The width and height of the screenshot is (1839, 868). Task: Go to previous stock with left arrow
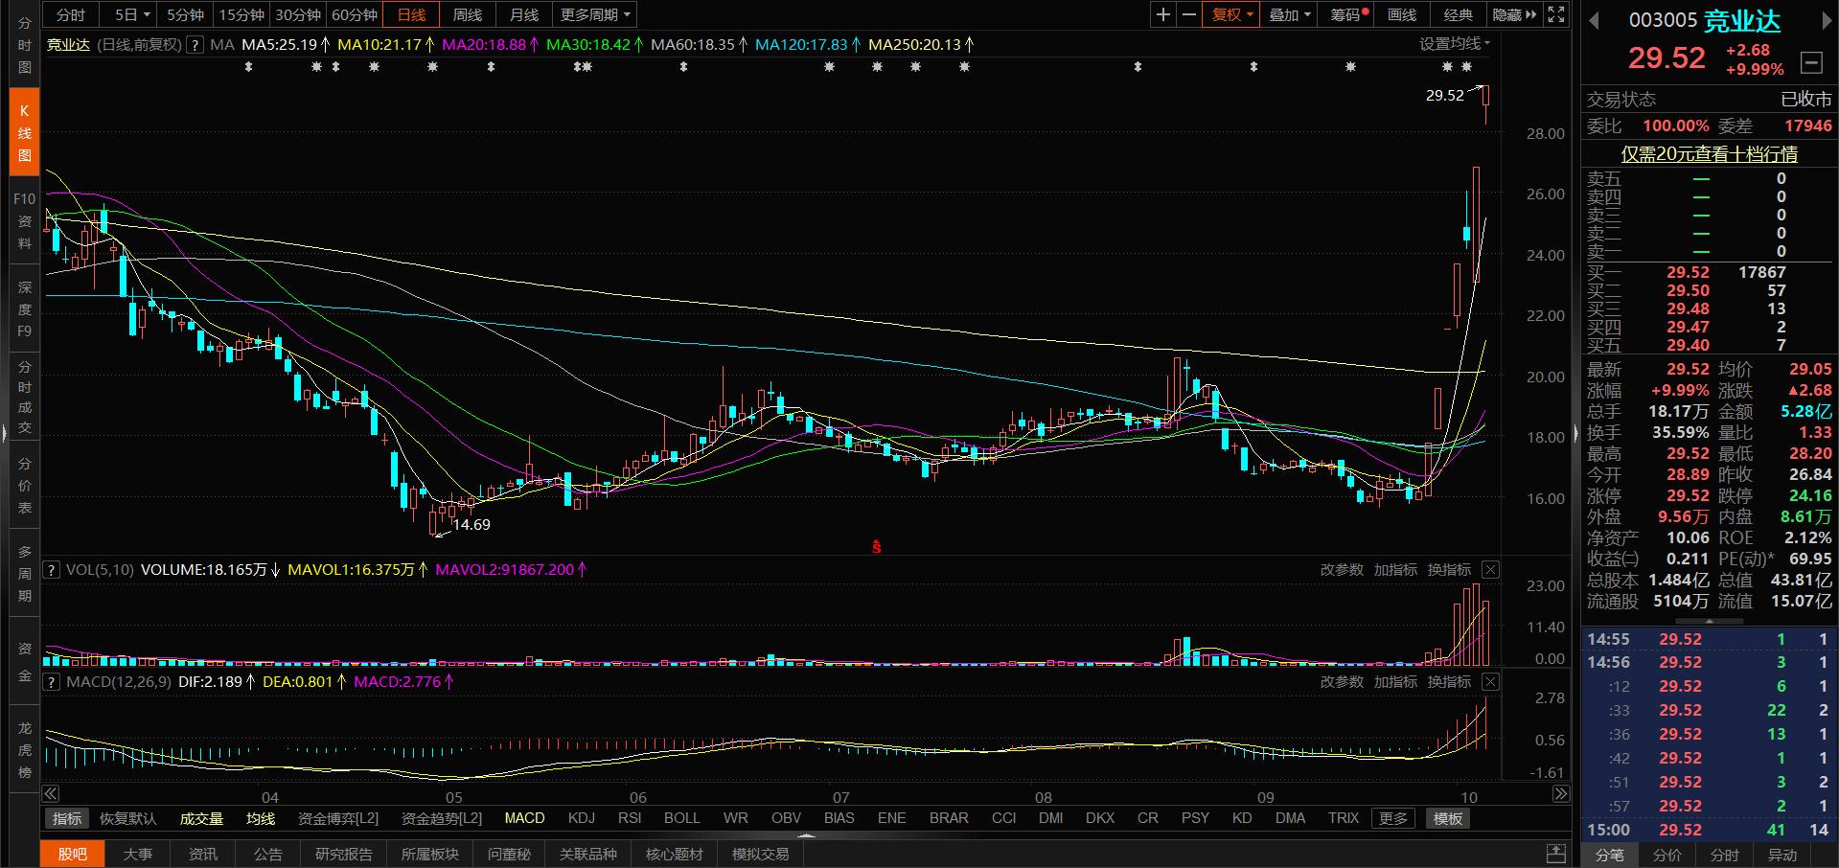coord(1595,21)
